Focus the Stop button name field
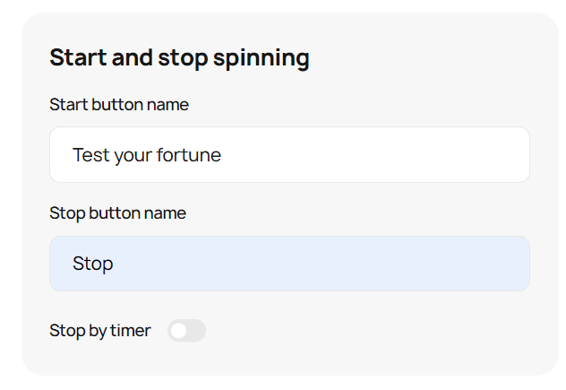This screenshot has height=390, width=566. coord(289,264)
